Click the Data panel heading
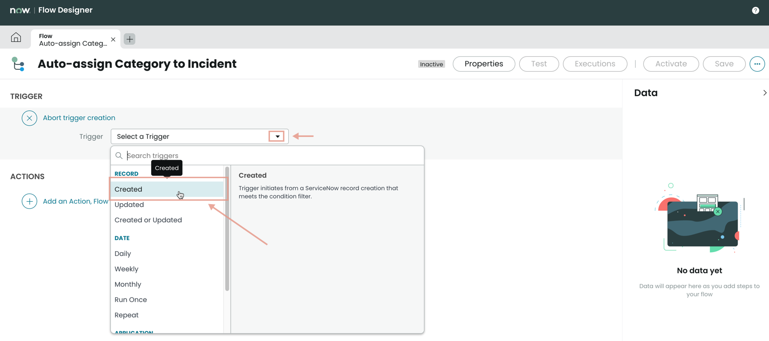Screen dimensions: 769x341 (x=646, y=93)
